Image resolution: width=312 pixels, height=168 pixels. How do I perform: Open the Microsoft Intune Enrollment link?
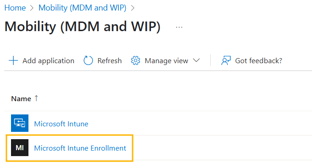point(80,148)
